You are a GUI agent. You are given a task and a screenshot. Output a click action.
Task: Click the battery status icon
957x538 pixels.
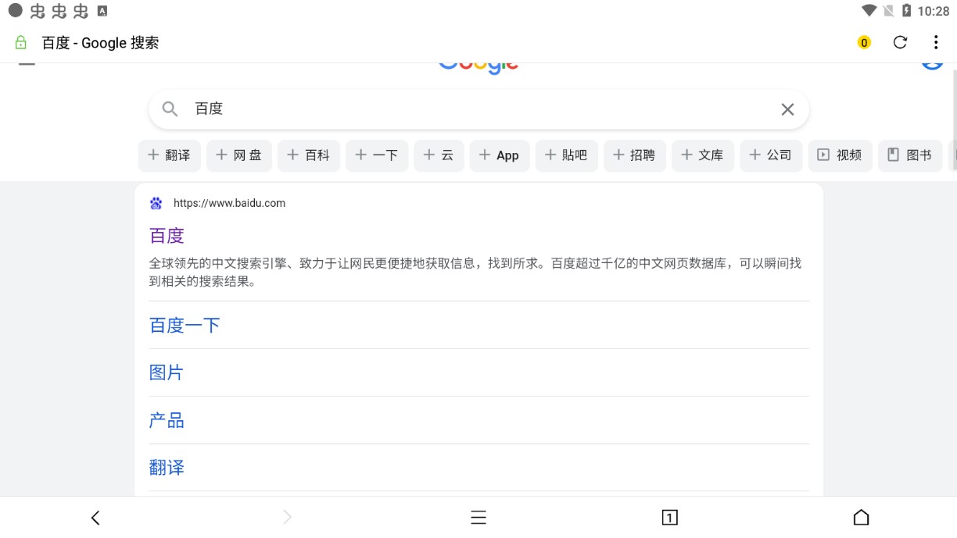pos(906,11)
